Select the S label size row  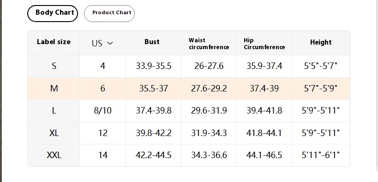click(x=189, y=66)
